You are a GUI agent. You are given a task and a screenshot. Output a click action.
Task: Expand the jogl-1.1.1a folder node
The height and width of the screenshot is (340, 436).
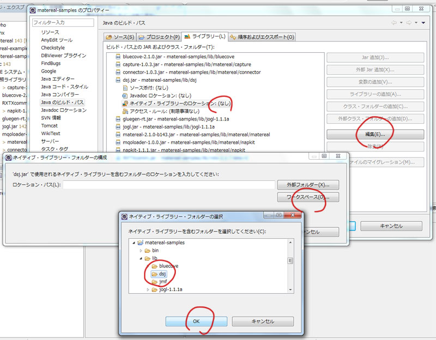148,289
